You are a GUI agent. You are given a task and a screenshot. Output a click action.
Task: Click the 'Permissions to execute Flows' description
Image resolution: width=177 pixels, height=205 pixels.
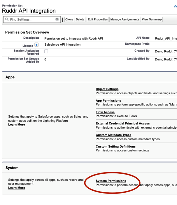coord(116,116)
